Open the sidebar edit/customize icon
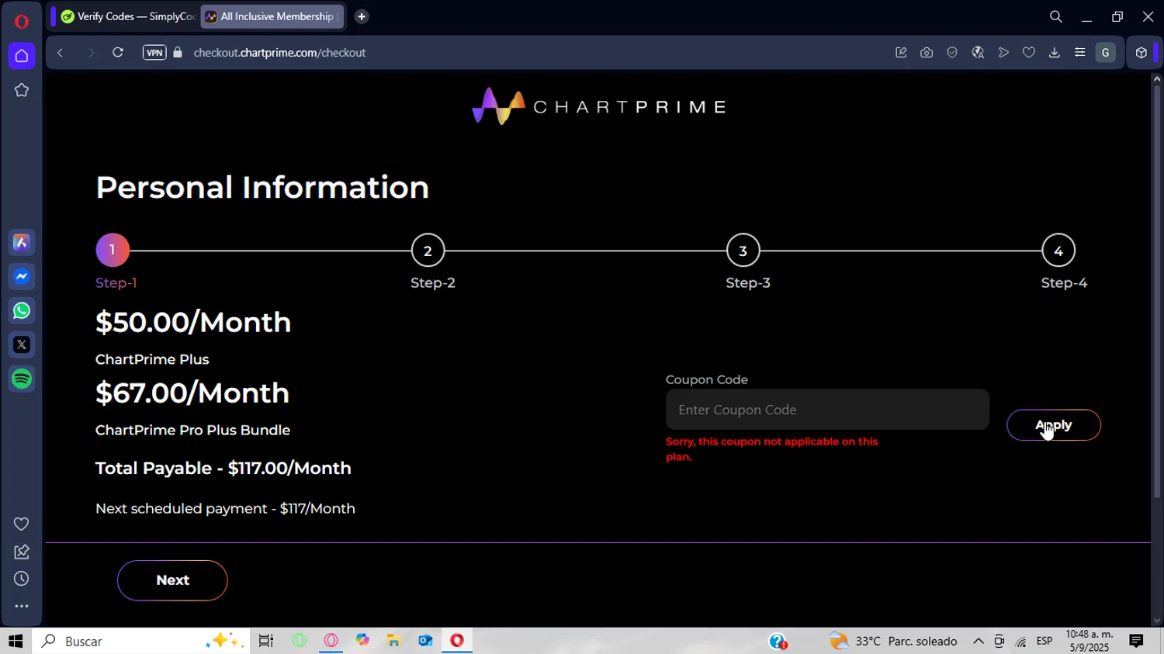 coord(22,552)
